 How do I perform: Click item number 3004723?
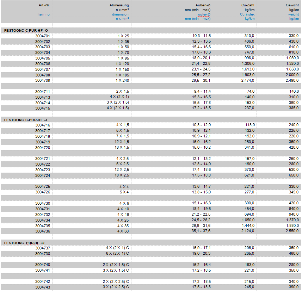pos(43,170)
